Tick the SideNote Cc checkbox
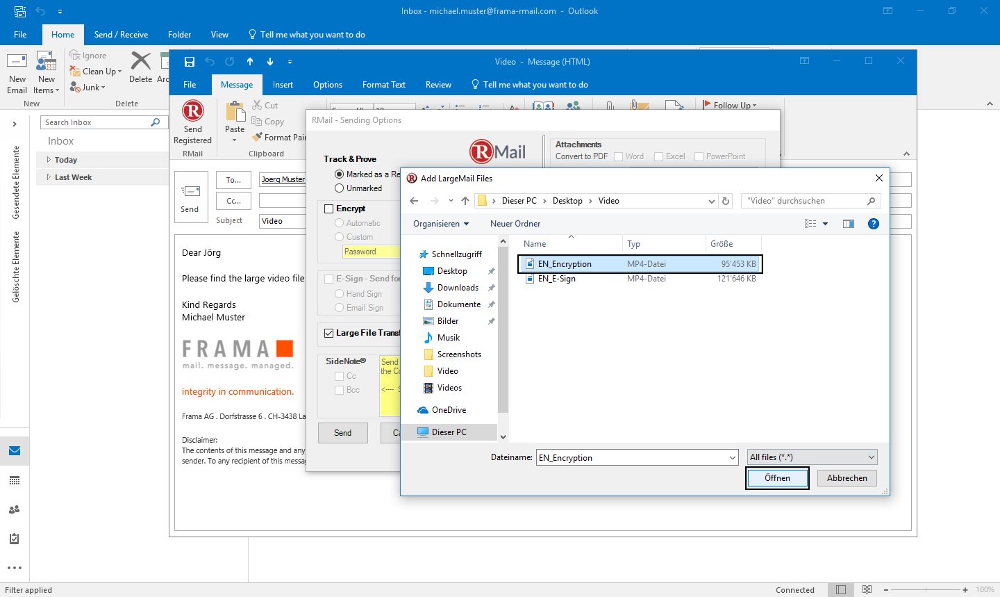Viewport: 1000px width, 597px height. [340, 376]
